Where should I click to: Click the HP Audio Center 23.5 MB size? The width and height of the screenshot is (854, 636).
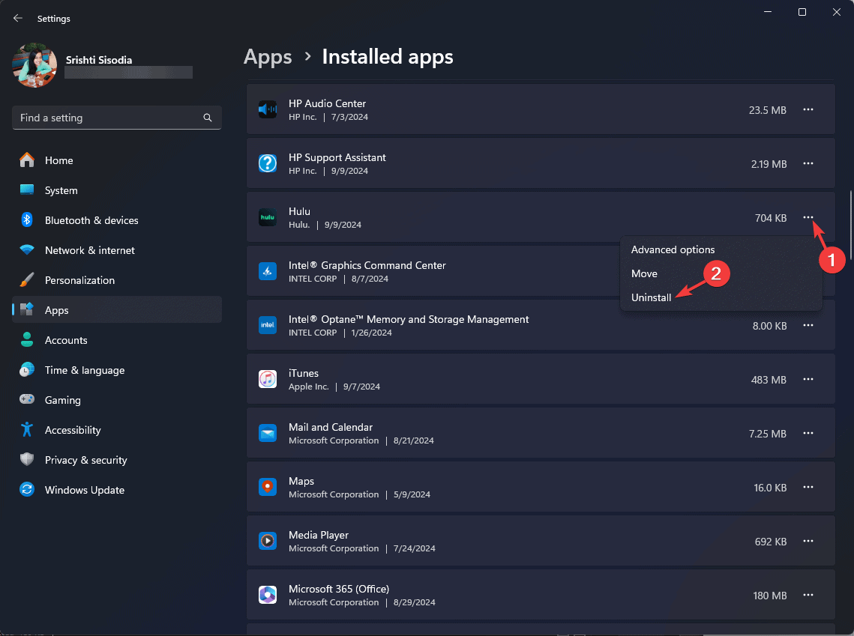(768, 110)
